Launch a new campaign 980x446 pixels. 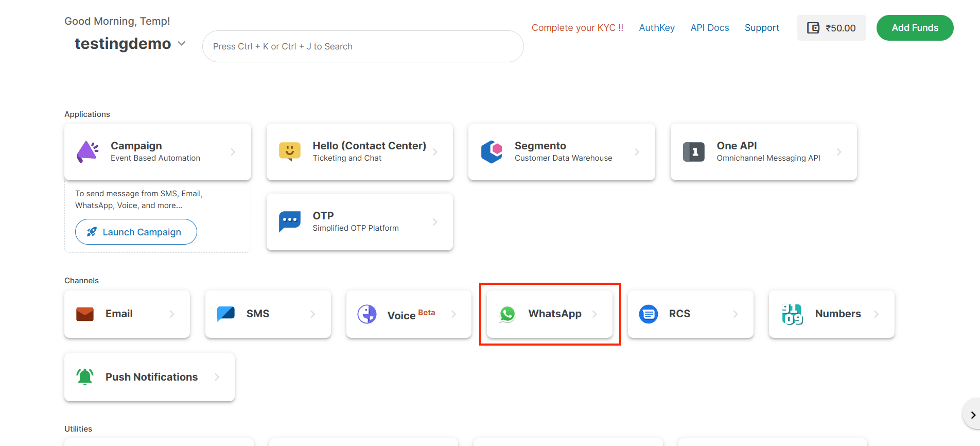pos(136,232)
